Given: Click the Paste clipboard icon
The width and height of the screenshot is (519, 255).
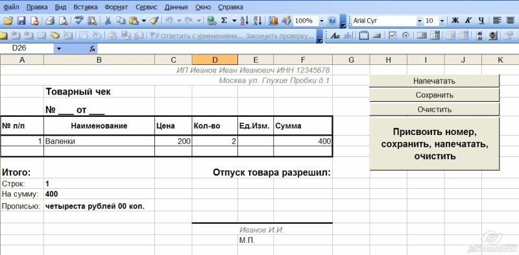Looking at the screenshot, I should [x=134, y=21].
